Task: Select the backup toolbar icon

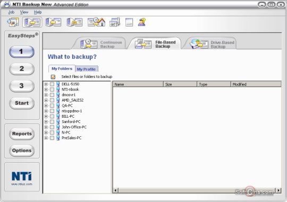Action: 32,22
